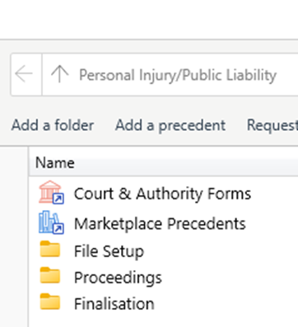This screenshot has height=327, width=298.
Task: Select the Court & Authority Forms entry
Action: click(x=162, y=194)
